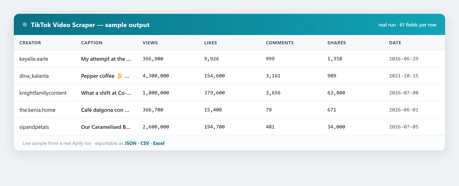Screen dimensions: 459x186
Task: Click views value 1,800,000
Action: pos(156,93)
